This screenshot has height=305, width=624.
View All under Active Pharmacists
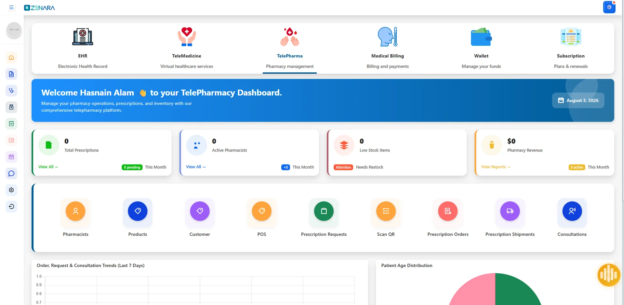196,167
